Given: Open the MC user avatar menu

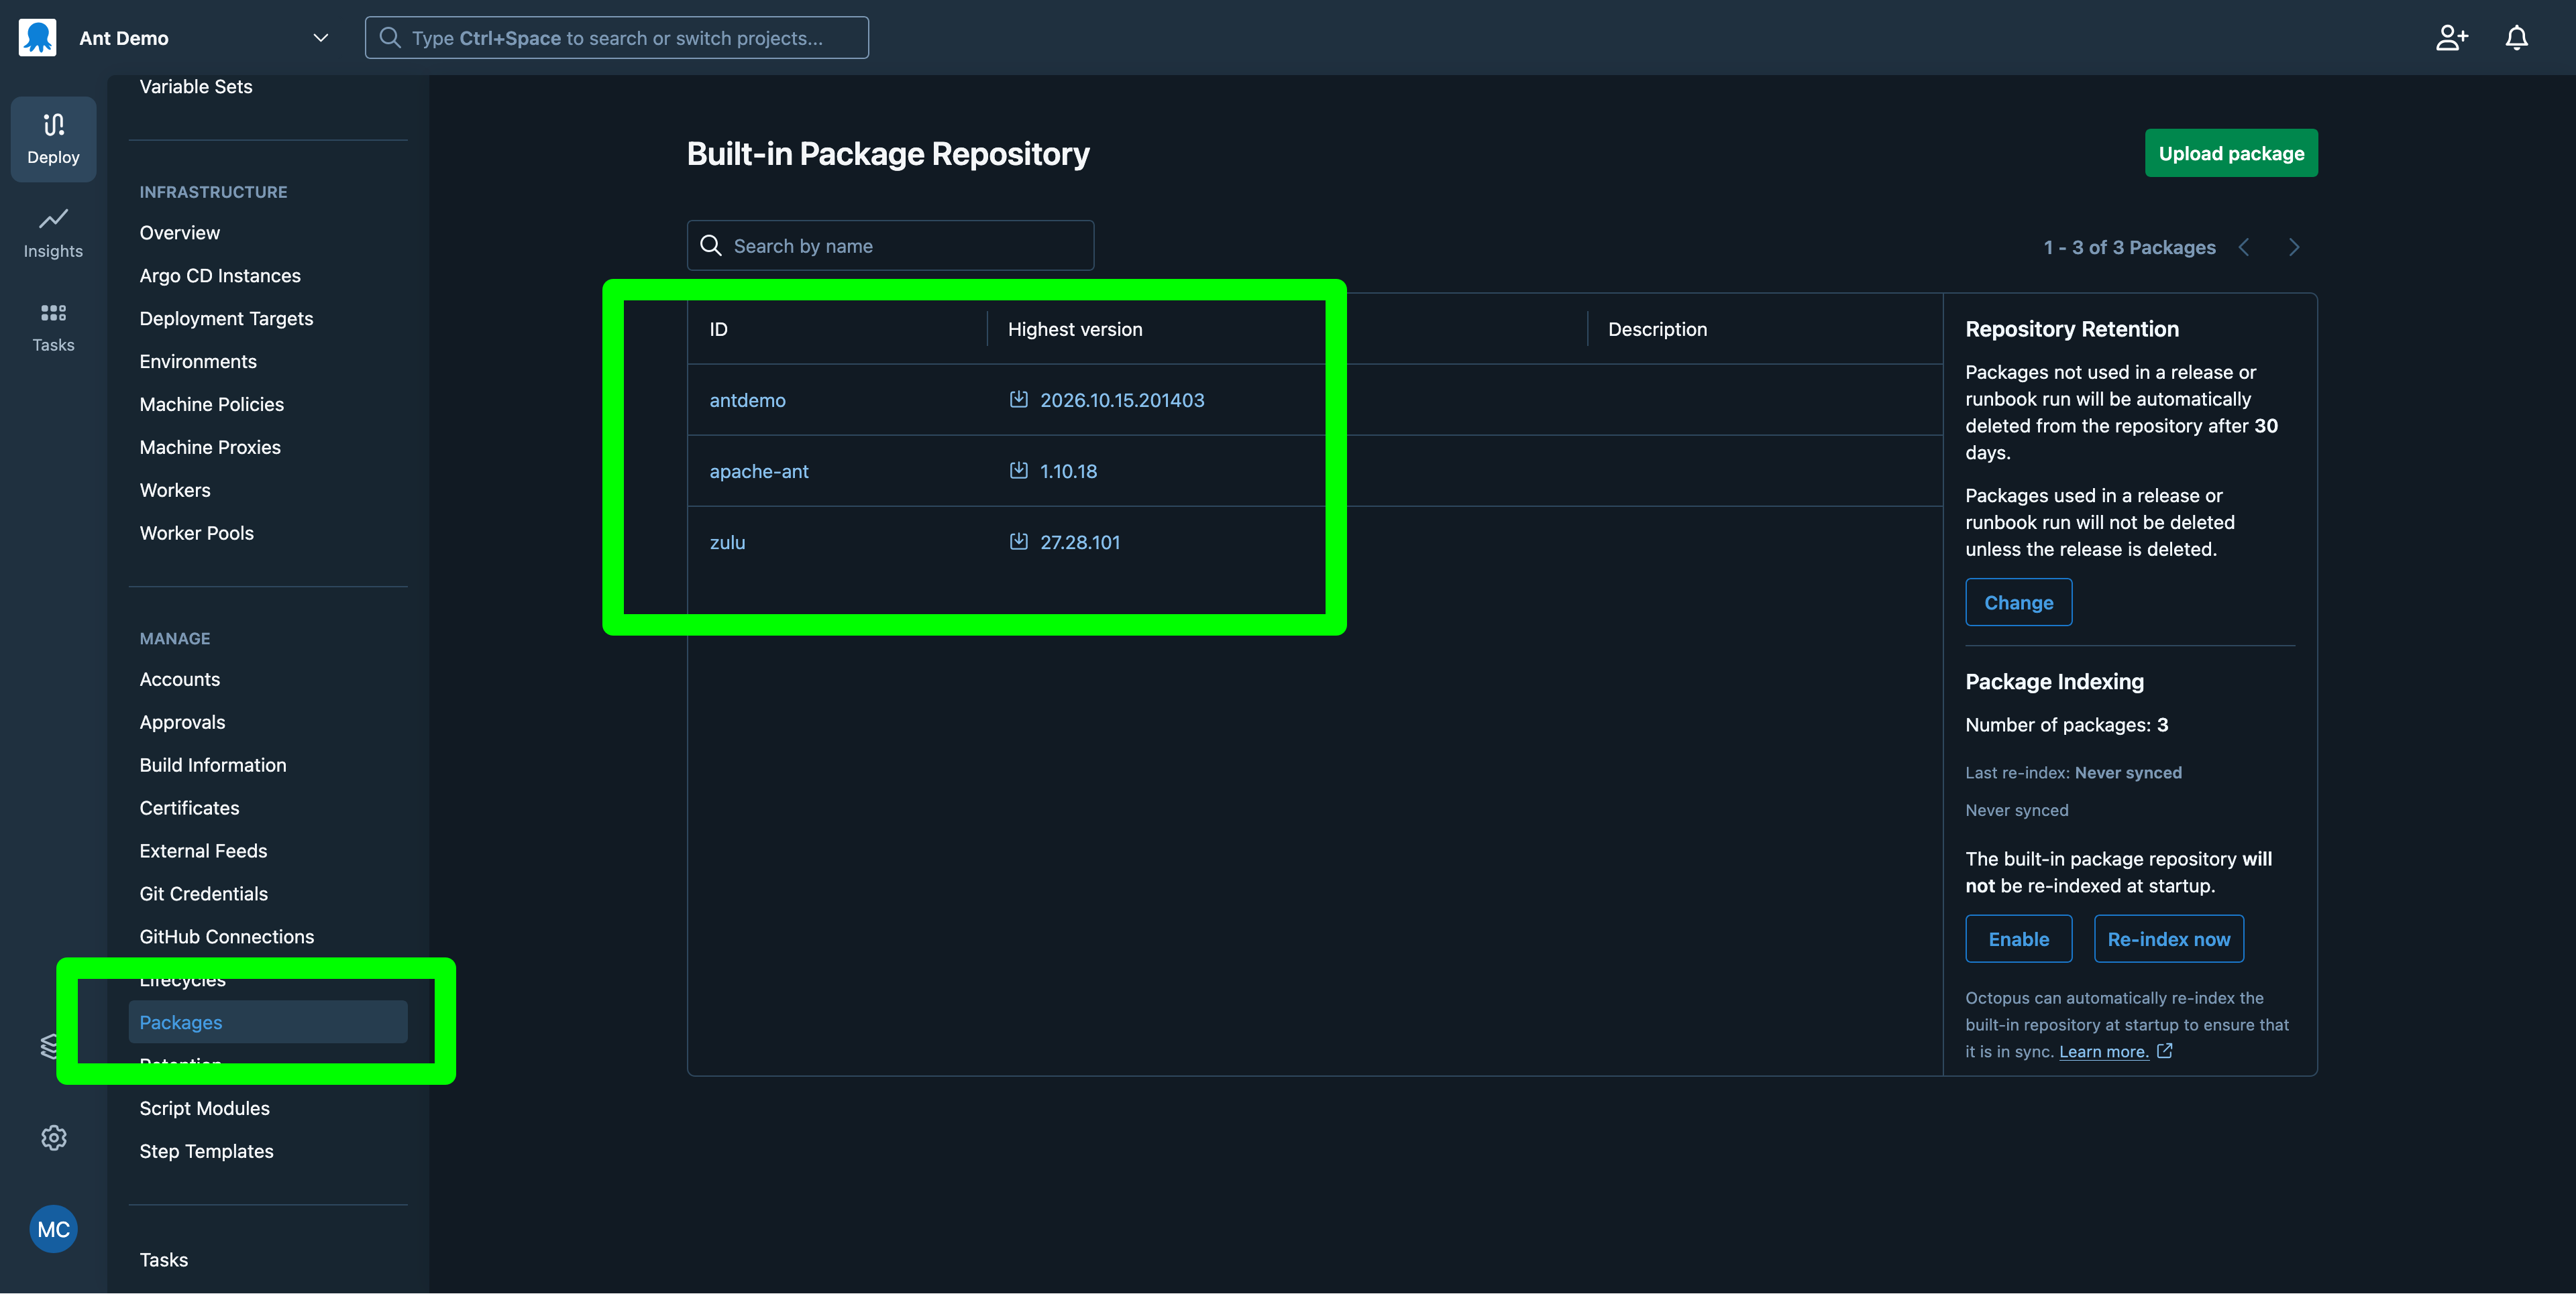Looking at the screenshot, I should [x=54, y=1229].
